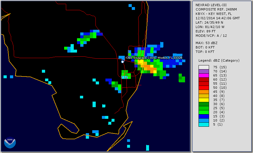
Task: Click the MODE/VCP: A / 12 line
Action: click(x=211, y=36)
